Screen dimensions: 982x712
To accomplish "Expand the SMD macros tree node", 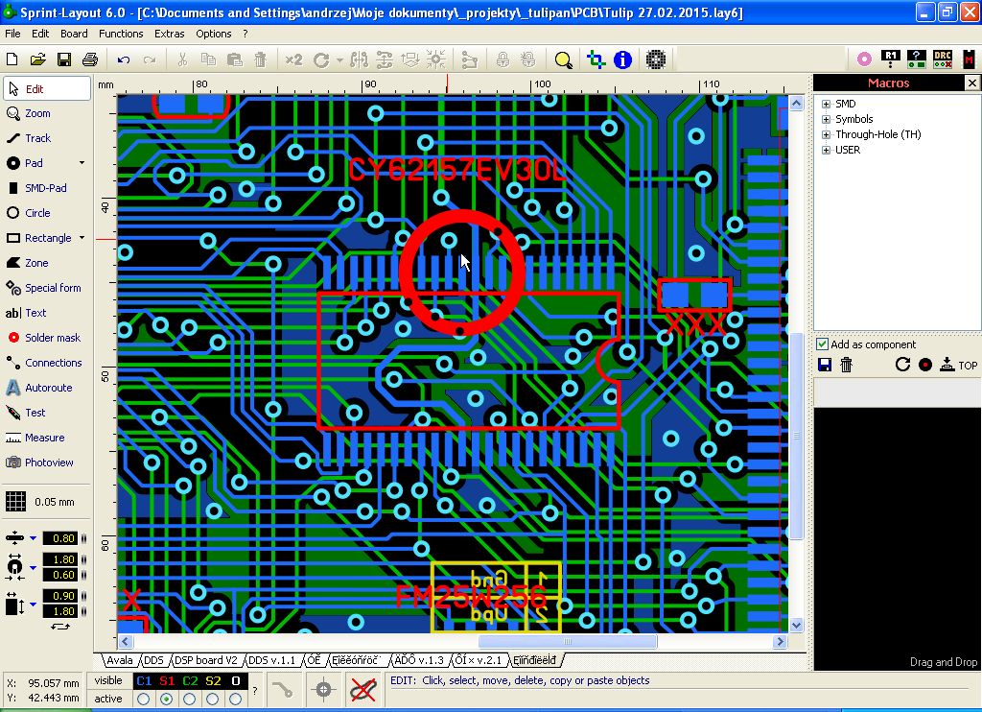I will 826,104.
